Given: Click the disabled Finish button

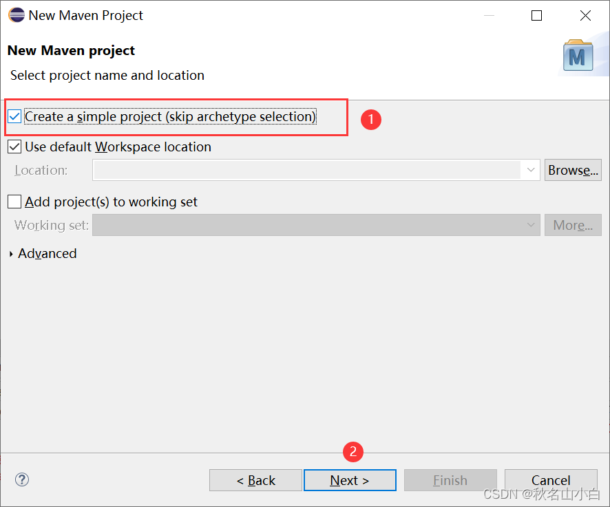Looking at the screenshot, I should [x=450, y=479].
